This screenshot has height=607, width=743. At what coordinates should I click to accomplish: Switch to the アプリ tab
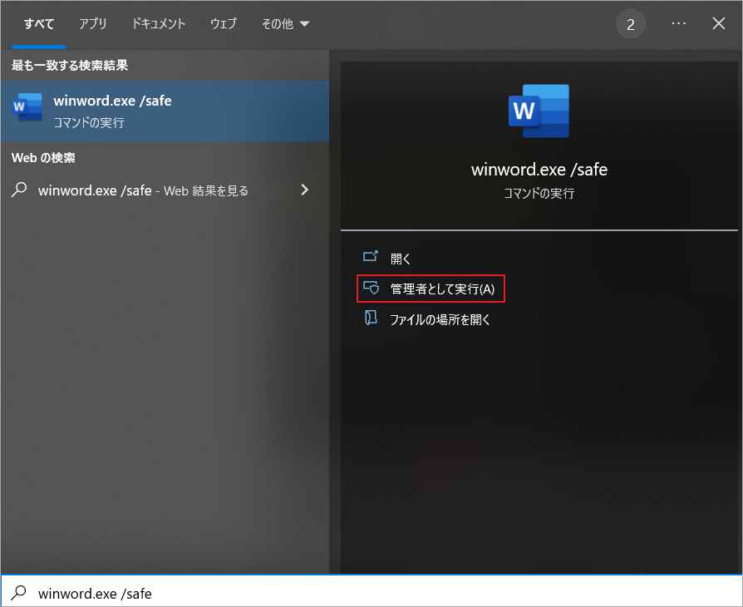92,24
